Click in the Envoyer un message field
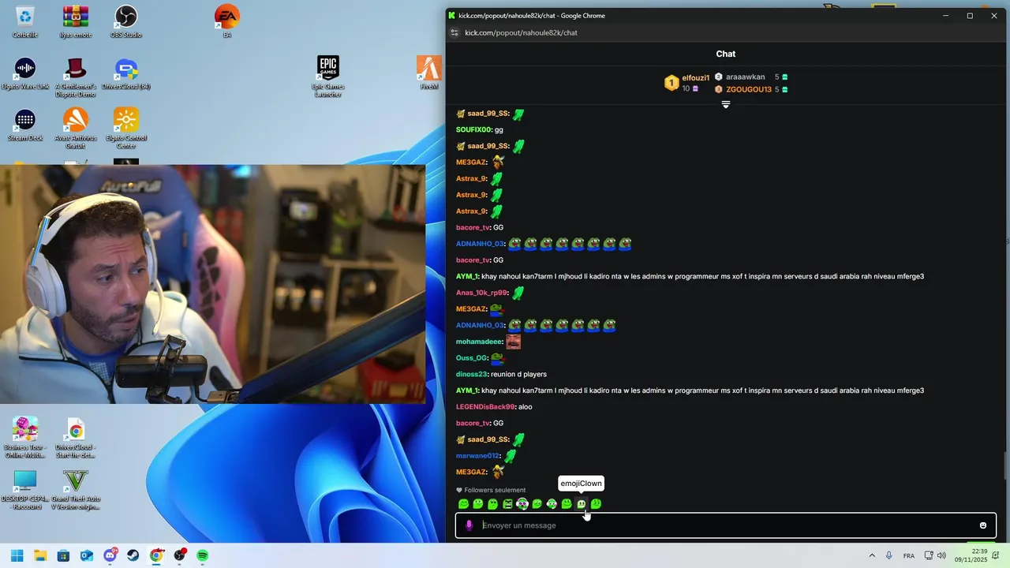The height and width of the screenshot is (568, 1010). tap(726, 525)
